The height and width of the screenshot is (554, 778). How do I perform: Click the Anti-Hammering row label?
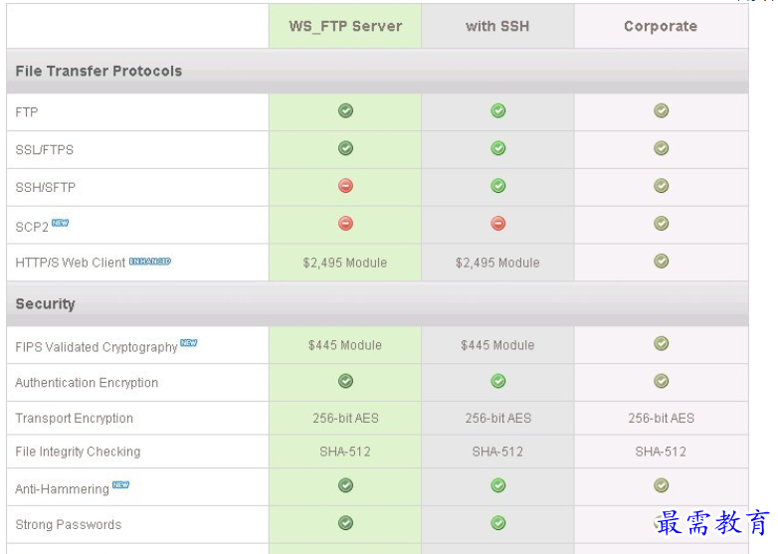[62, 489]
